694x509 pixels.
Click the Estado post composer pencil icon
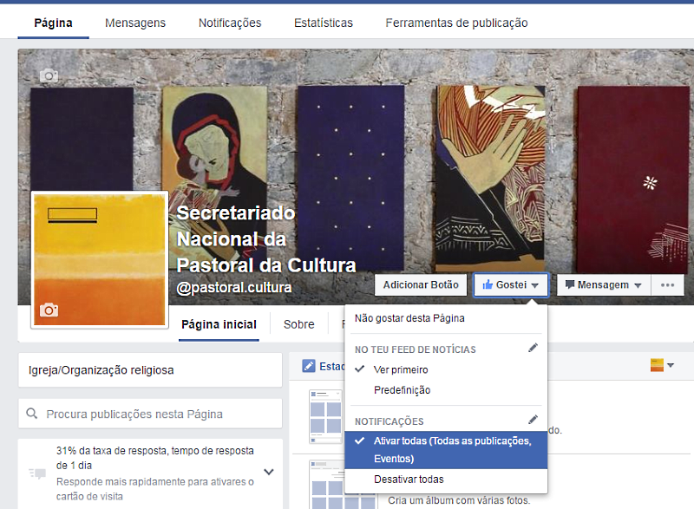pos(309,366)
